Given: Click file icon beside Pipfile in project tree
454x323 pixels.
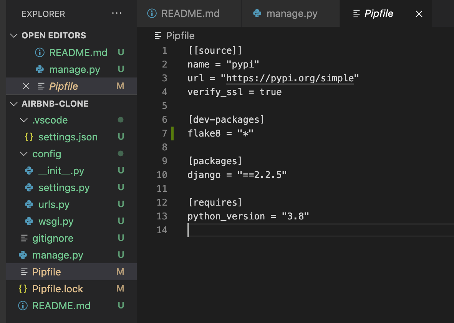Looking at the screenshot, I should coord(24,272).
